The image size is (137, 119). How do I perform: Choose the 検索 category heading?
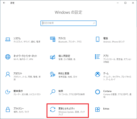pos(61,91)
